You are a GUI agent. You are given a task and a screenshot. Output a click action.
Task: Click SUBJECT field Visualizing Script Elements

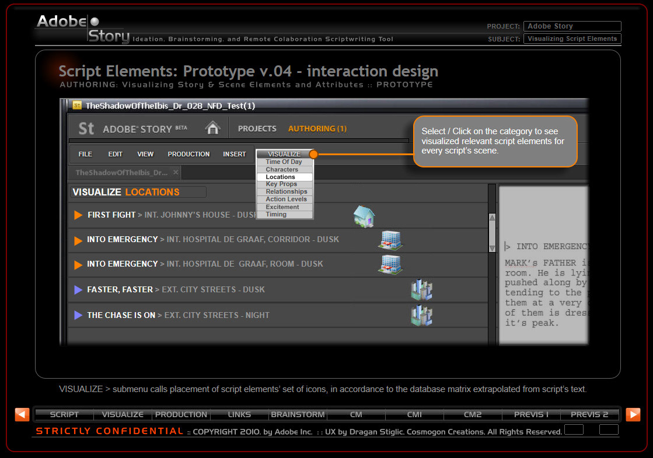tap(572, 39)
